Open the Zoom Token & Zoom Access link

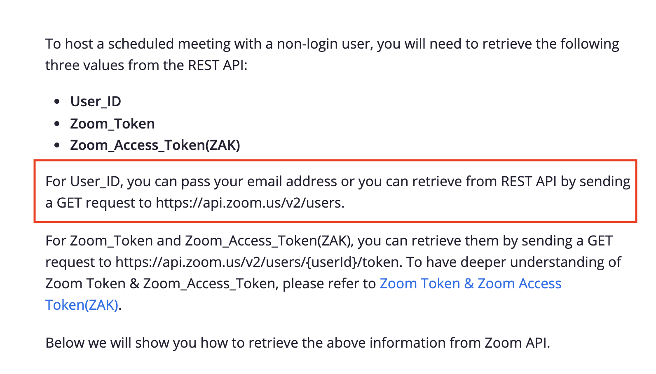[x=470, y=283]
